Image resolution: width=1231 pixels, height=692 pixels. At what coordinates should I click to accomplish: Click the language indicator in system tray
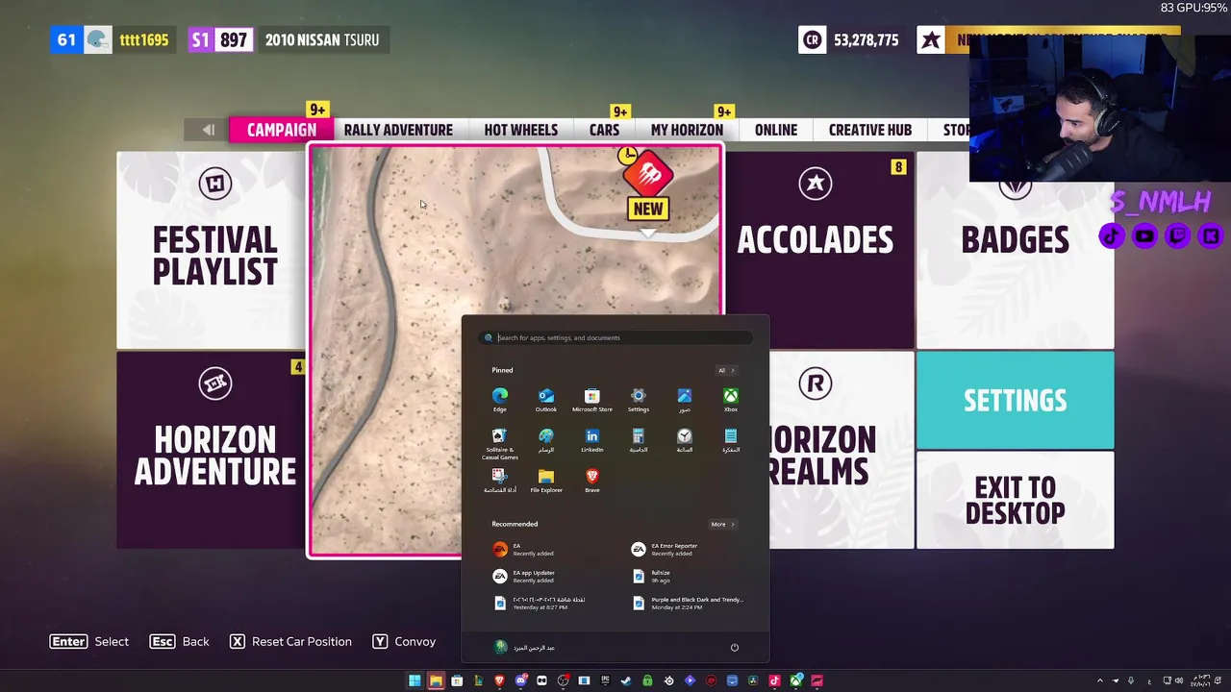(x=1149, y=681)
